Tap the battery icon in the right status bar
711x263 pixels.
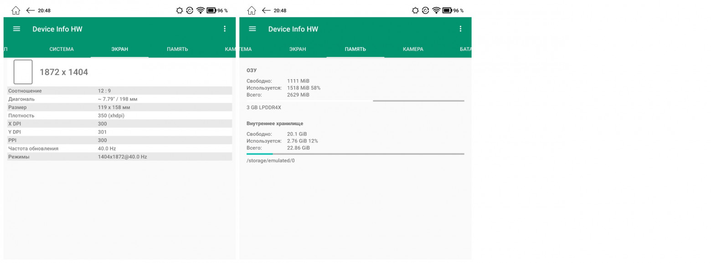(x=447, y=10)
